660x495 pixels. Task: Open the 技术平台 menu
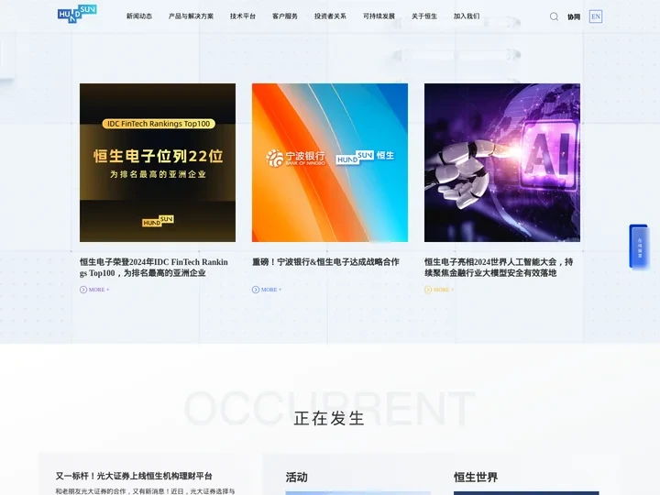click(243, 16)
